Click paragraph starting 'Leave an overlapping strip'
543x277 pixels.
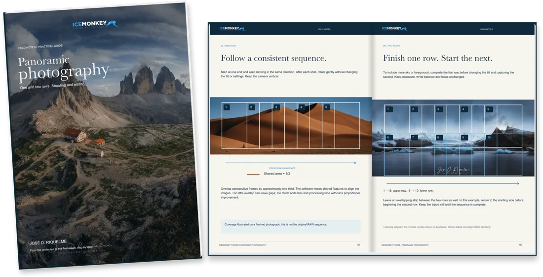click(x=453, y=202)
